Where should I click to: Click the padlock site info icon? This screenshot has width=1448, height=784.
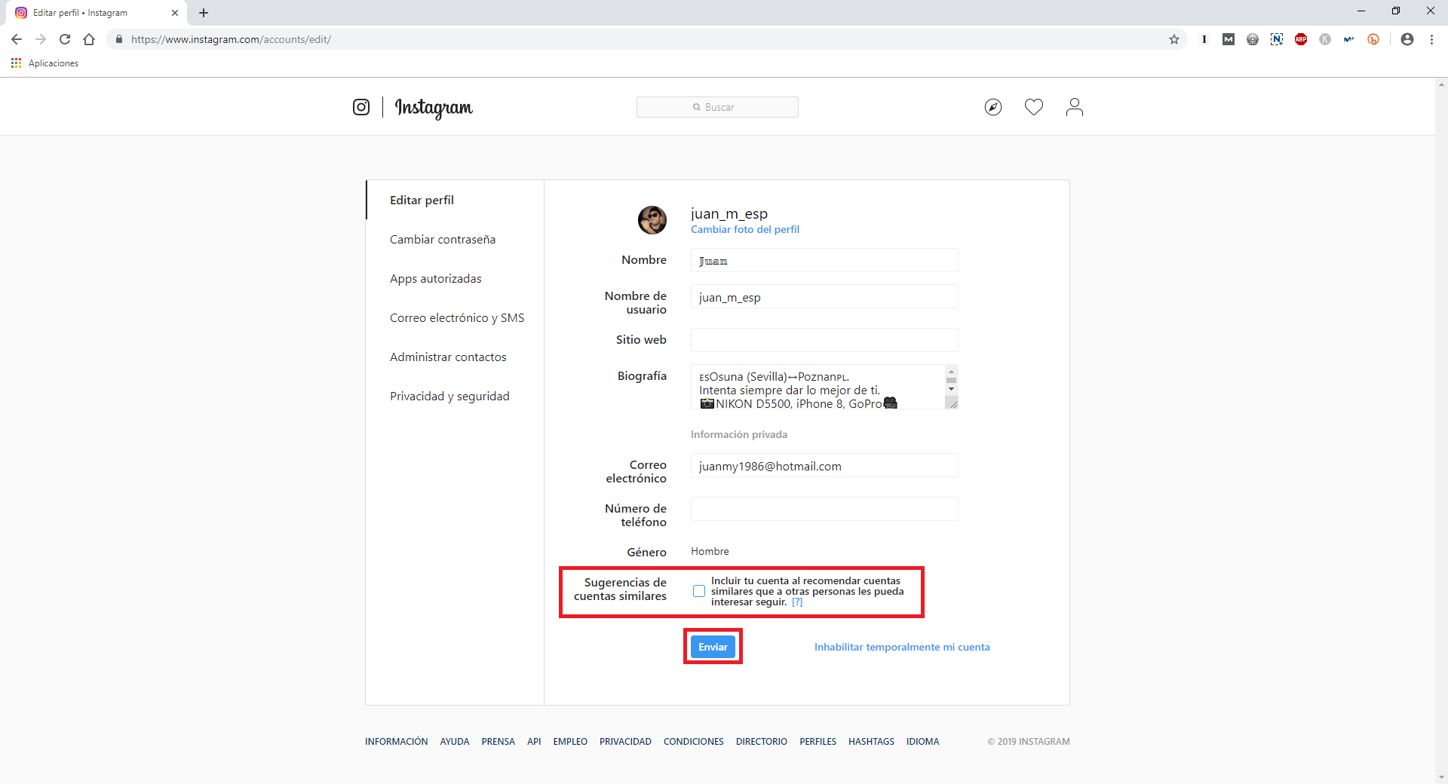point(118,39)
